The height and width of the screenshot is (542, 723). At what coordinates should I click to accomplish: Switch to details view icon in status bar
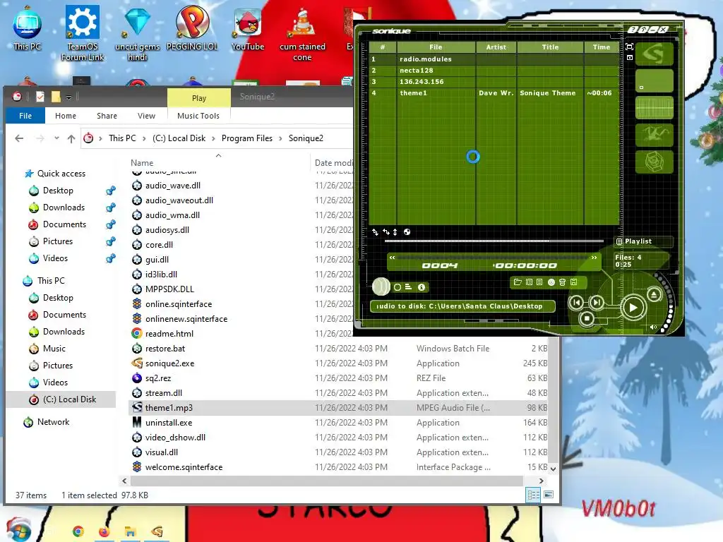point(534,495)
